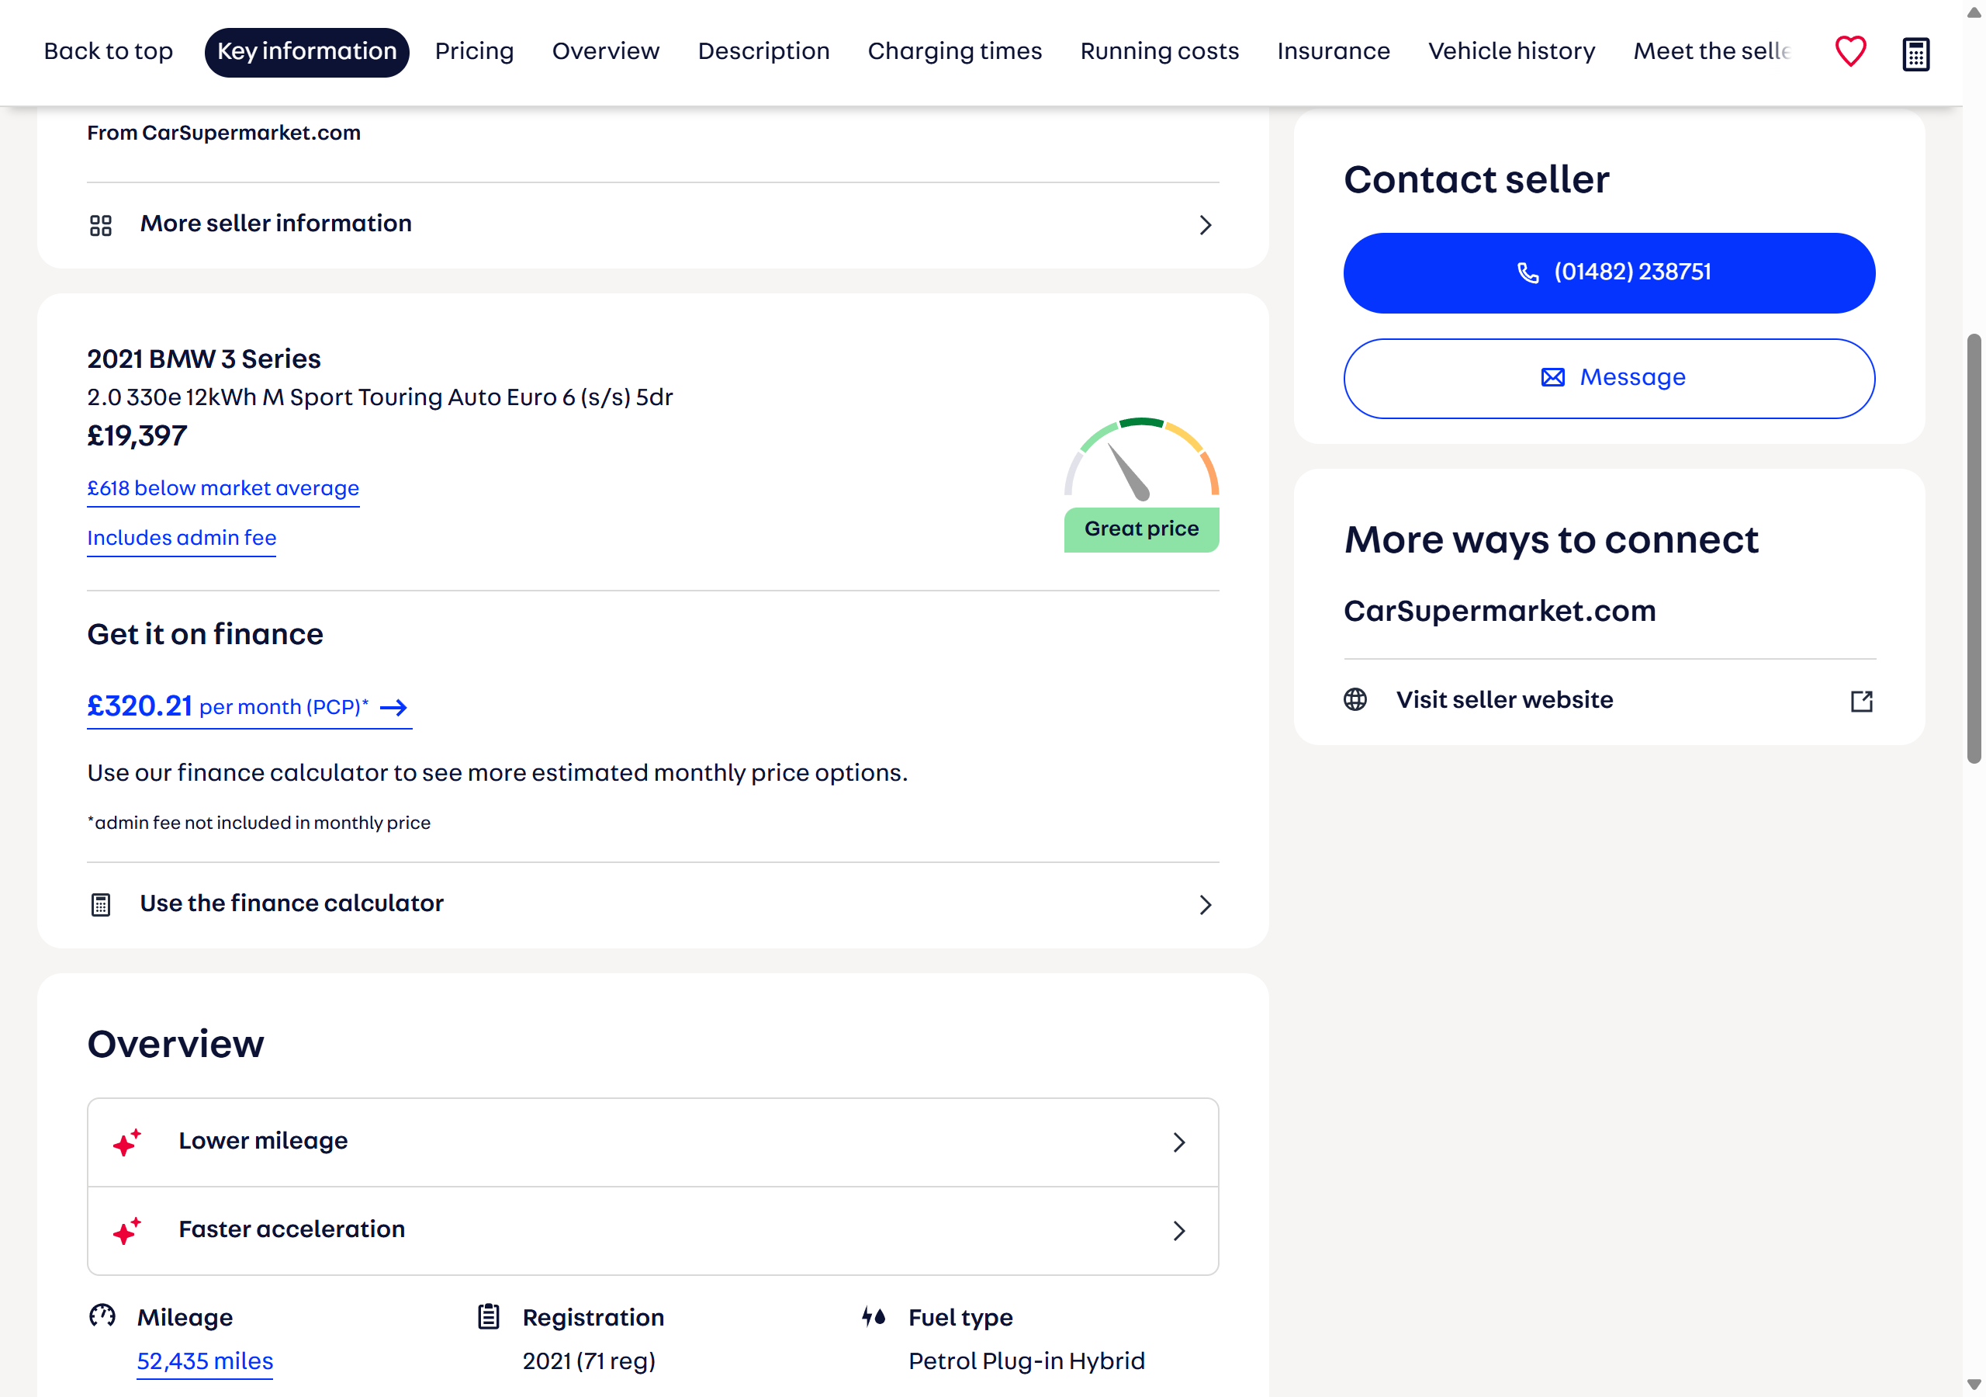Select the Key information tab
Viewport: 1986px width, 1397px height.
307,52
